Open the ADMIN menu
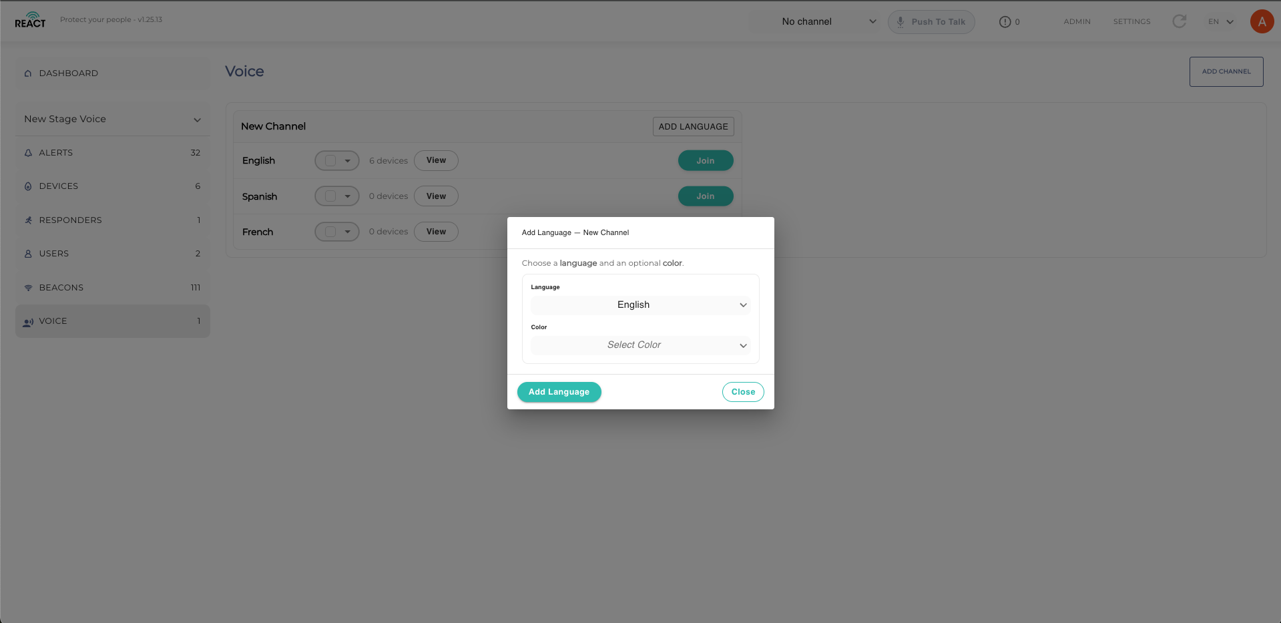This screenshot has height=623, width=1281. pyautogui.click(x=1077, y=21)
